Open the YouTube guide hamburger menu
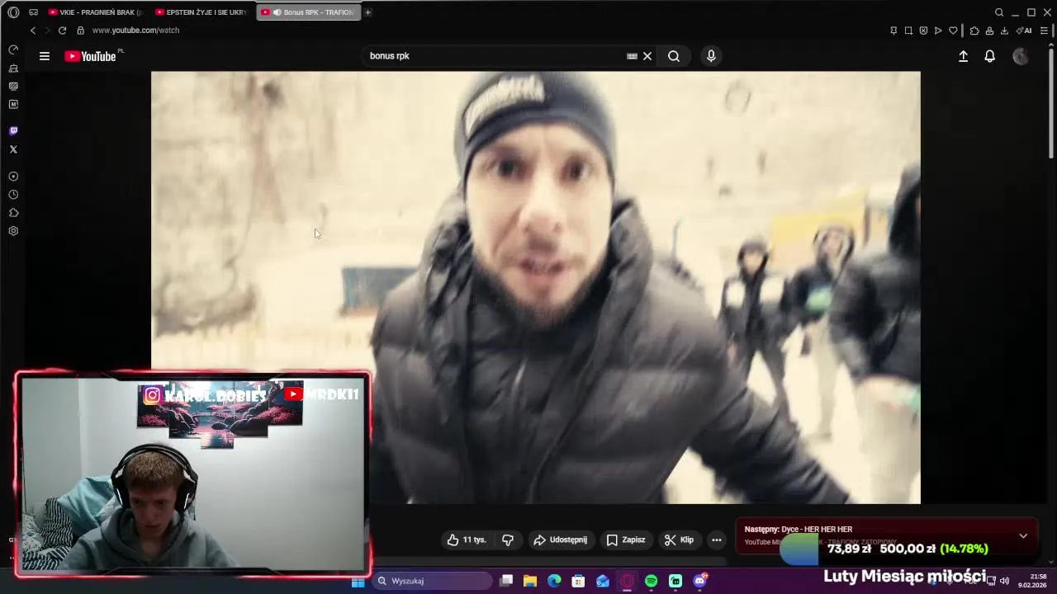1057x594 pixels. click(x=45, y=56)
